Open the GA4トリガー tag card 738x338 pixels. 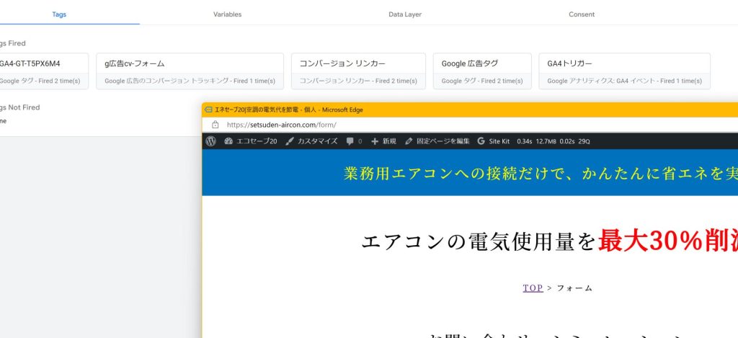pos(624,71)
